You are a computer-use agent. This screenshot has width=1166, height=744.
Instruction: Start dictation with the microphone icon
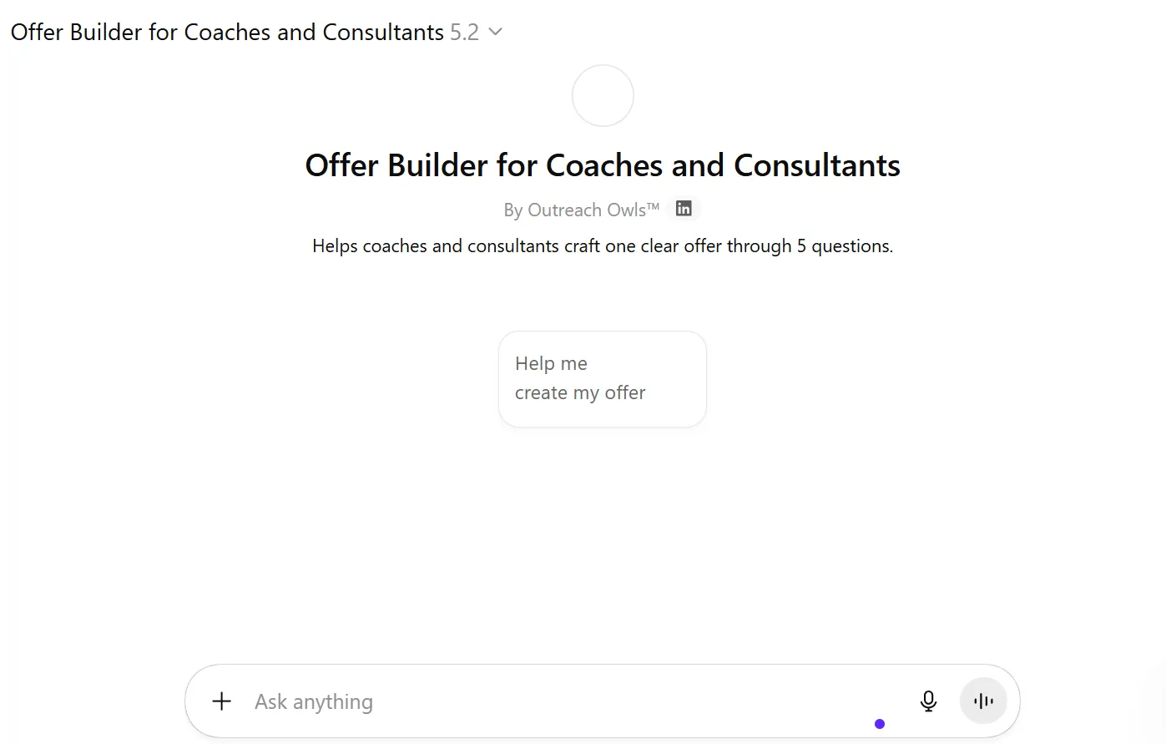coord(928,701)
